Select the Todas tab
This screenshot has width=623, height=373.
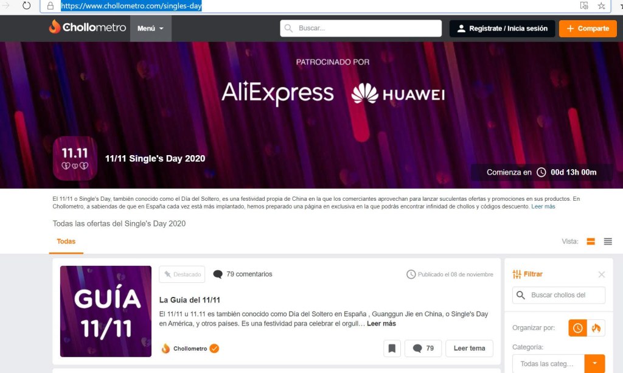point(66,242)
